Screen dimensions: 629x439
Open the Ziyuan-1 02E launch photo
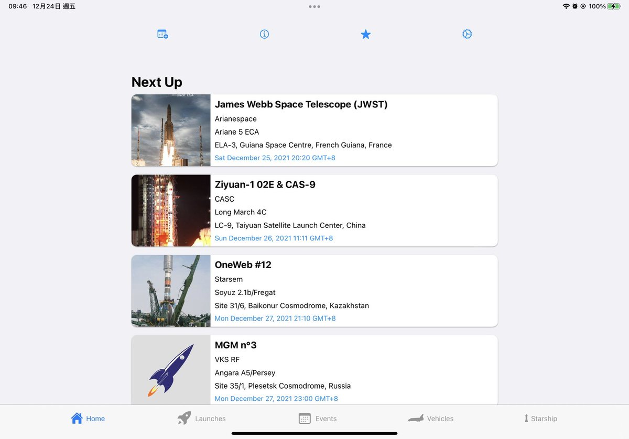coord(171,211)
